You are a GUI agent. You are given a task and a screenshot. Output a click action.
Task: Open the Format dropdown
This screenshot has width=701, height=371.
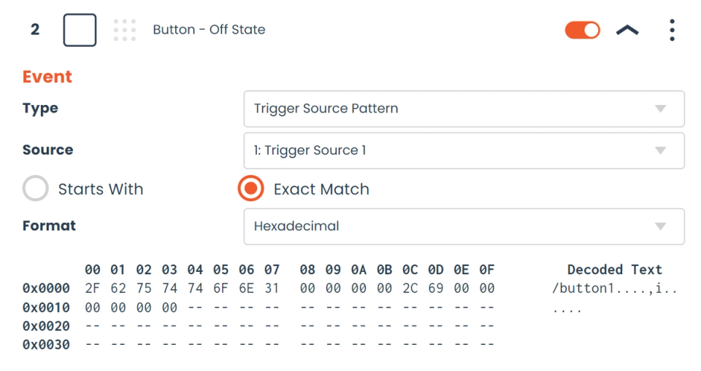(464, 226)
